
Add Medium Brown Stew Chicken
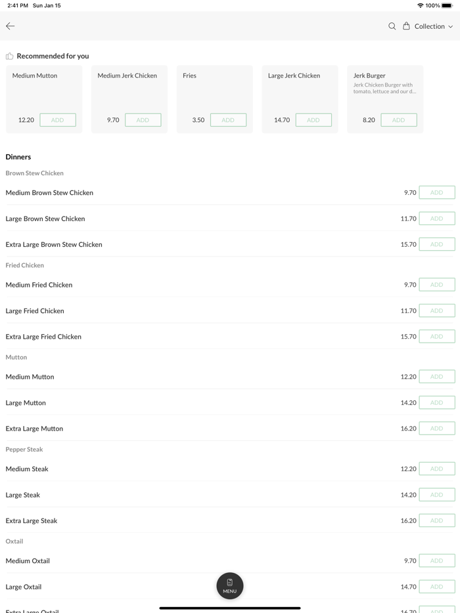(x=437, y=192)
